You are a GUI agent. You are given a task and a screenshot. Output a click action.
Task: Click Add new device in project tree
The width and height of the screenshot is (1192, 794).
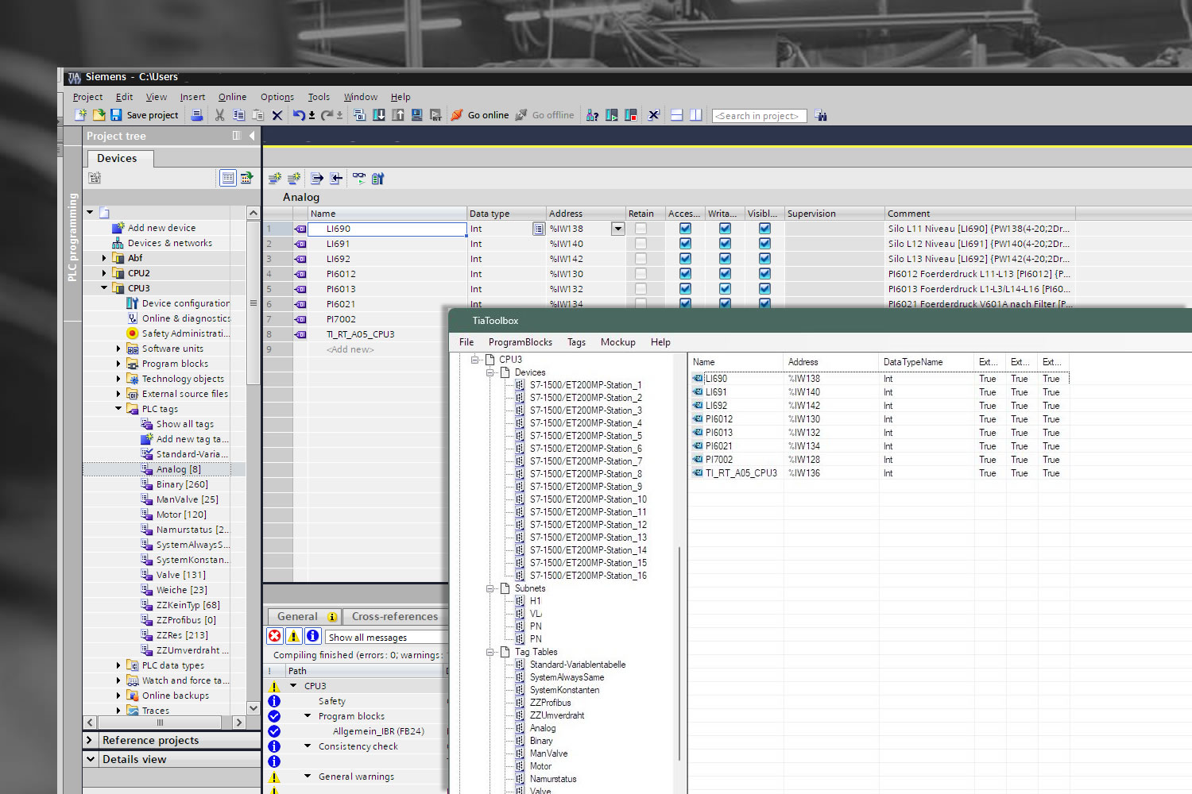(161, 228)
